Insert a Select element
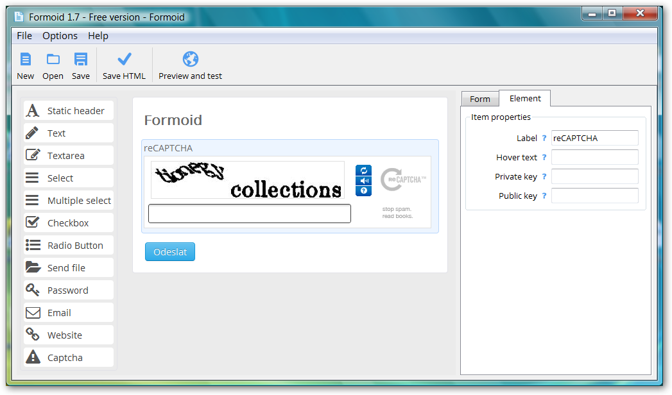The image size is (672, 395). pos(69,178)
